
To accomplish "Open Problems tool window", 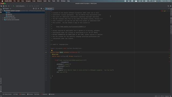I will pyautogui.click(x=22, y=94).
